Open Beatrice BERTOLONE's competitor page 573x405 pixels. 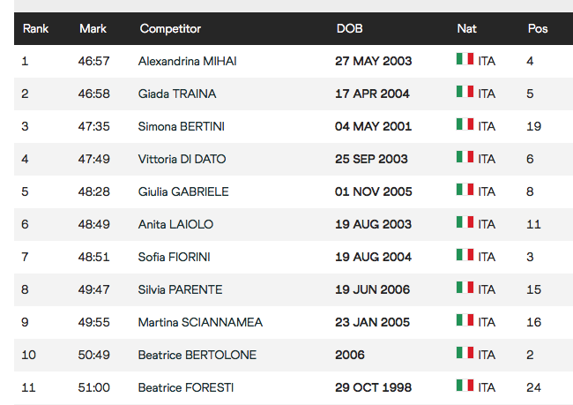click(197, 355)
